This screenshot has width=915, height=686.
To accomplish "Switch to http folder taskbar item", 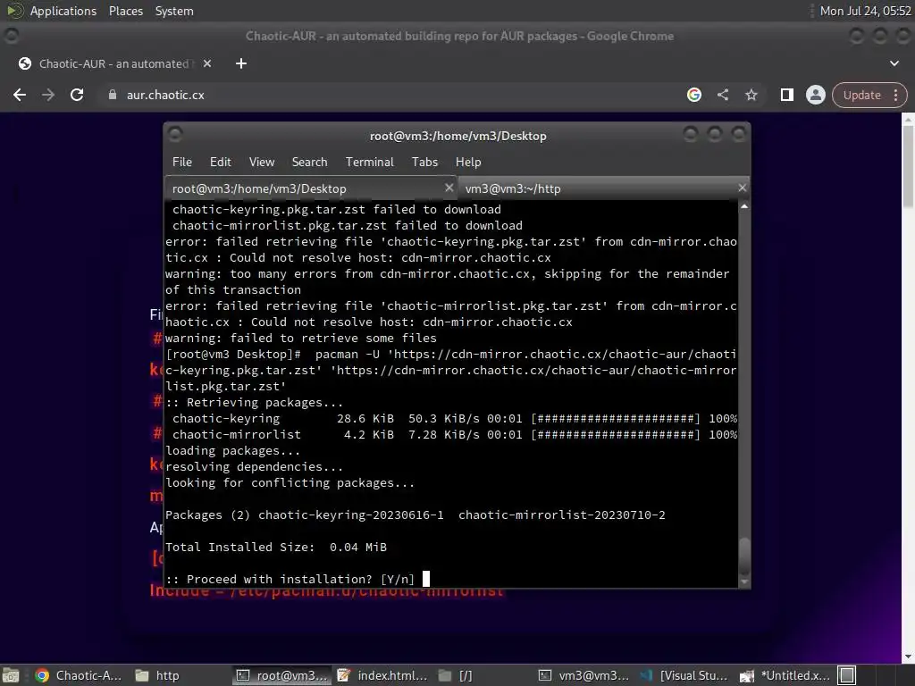I will click(157, 675).
